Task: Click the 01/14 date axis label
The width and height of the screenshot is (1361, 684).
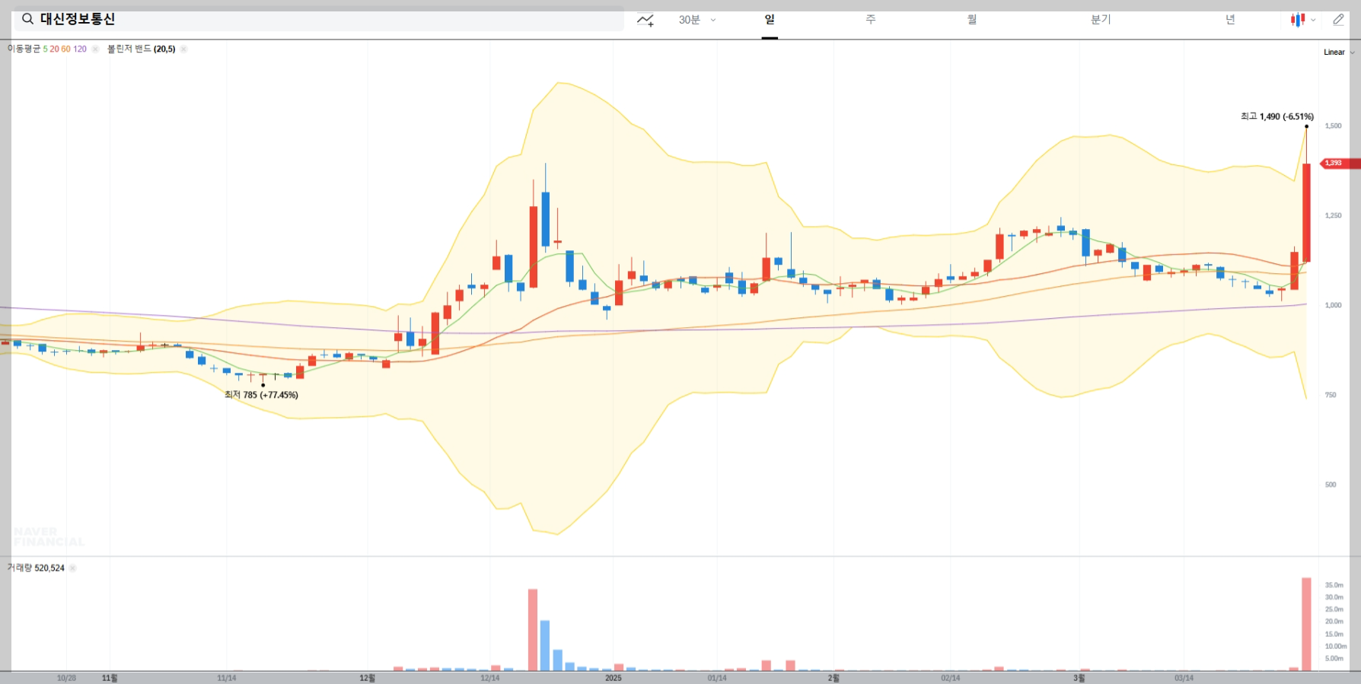Action: [x=716, y=678]
